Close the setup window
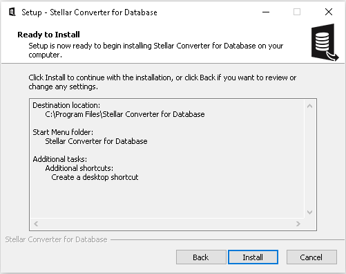Screen dimensions: 346x274 point(329,12)
